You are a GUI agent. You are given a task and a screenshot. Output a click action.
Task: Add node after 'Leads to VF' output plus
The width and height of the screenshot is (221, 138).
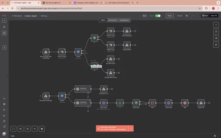[209, 103]
